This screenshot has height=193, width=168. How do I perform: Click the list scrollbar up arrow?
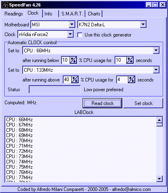point(159,120)
